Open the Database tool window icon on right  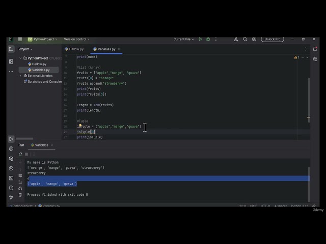click(x=315, y=59)
